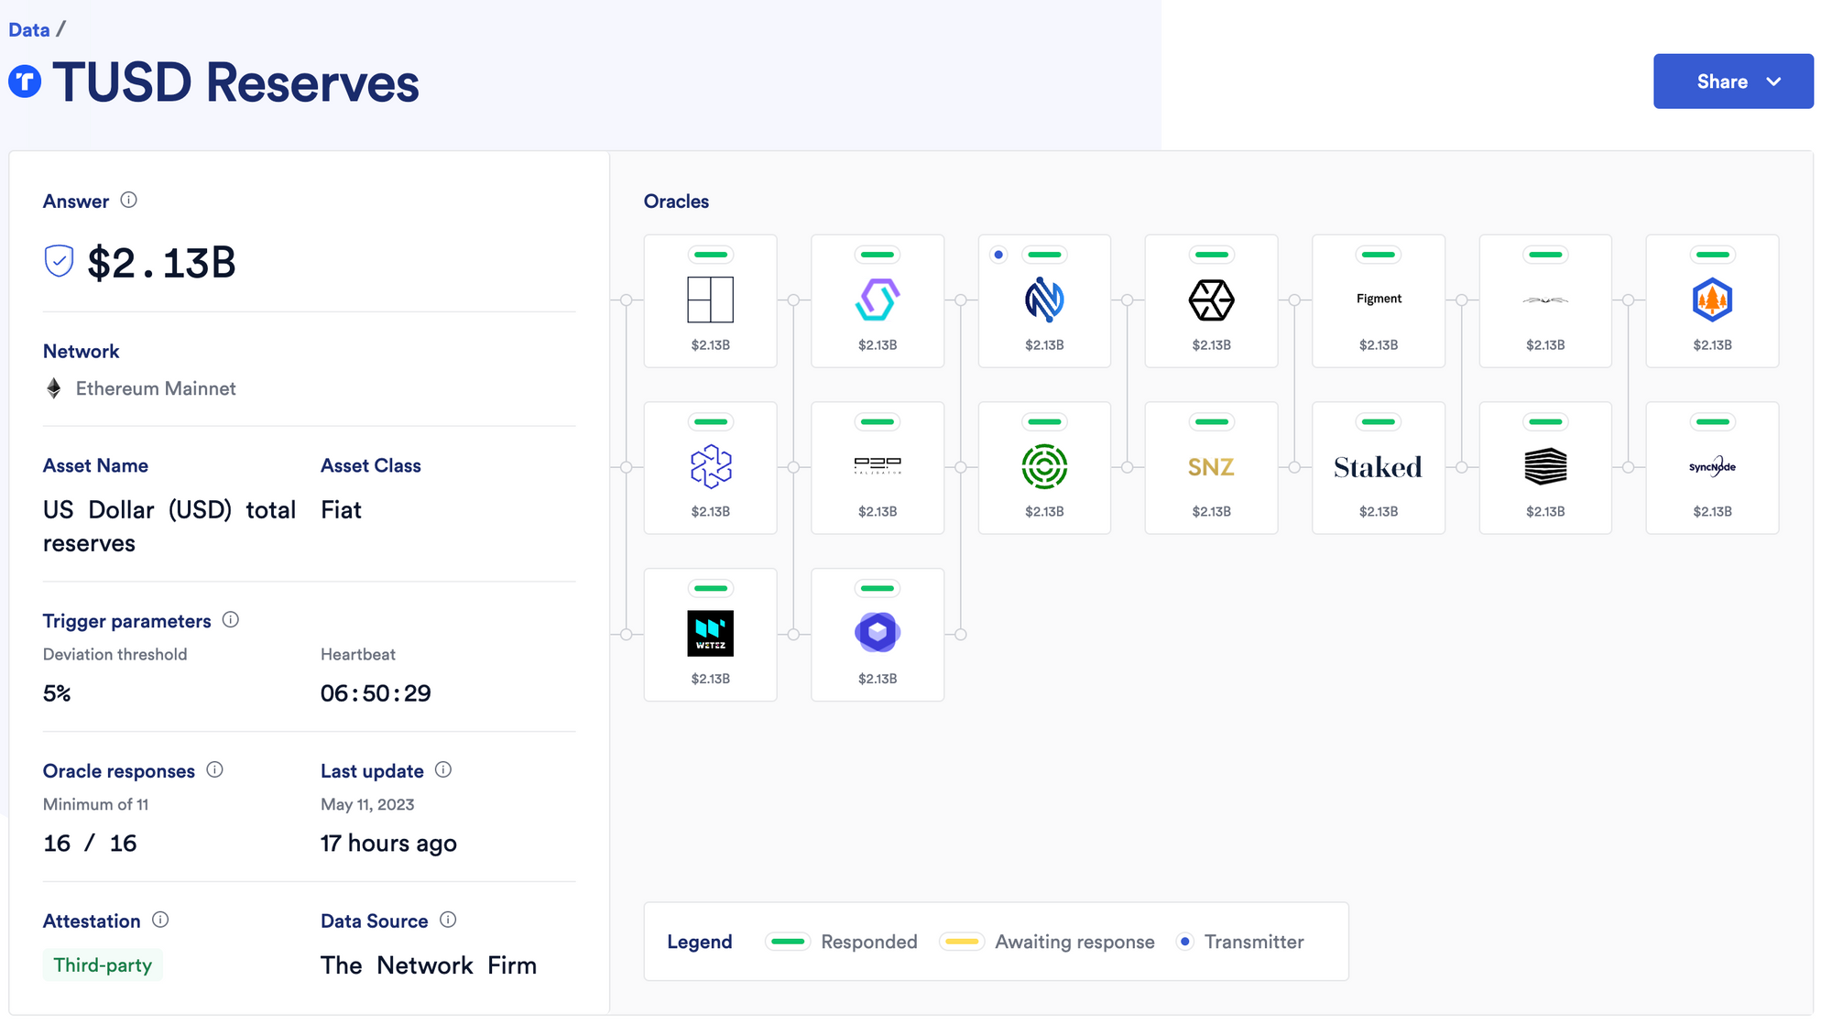Click info icon beside Last update
The image size is (1832, 1024).
point(443,769)
